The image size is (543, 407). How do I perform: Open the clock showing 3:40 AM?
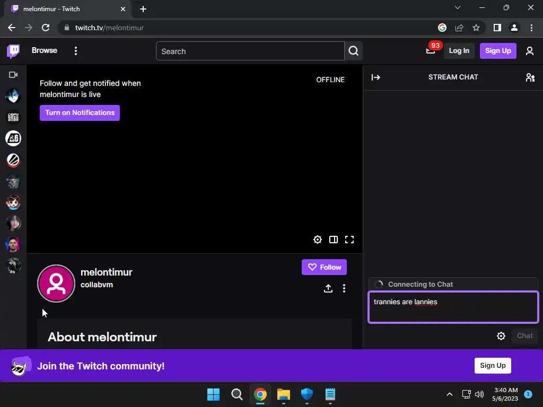click(x=505, y=394)
